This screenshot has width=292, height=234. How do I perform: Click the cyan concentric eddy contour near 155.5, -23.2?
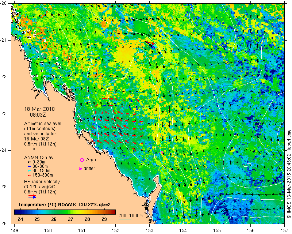click(x=235, y=122)
